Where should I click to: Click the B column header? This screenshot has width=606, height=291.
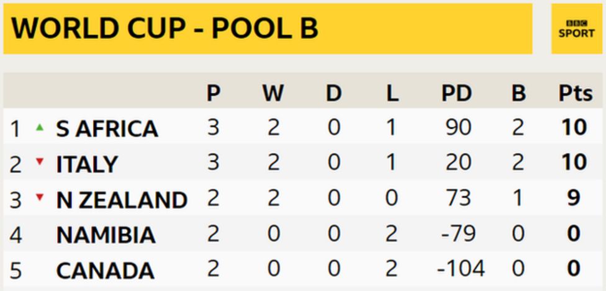(x=518, y=93)
